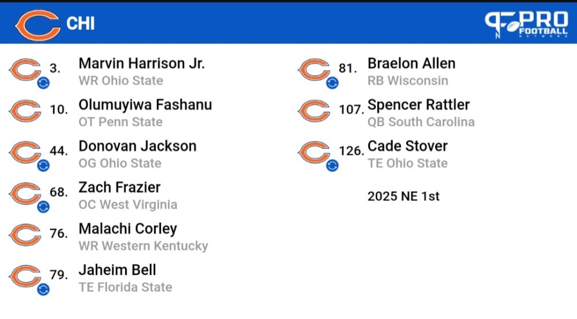Image resolution: width=577 pixels, height=319 pixels.
Task: Click the trade badge on pick 79
Action: (x=43, y=290)
